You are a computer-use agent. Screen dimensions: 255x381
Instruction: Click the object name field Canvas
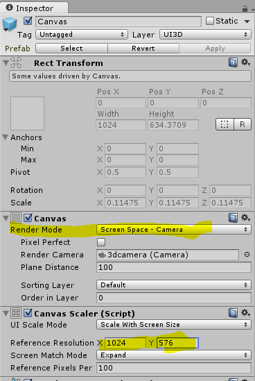[x=118, y=22]
